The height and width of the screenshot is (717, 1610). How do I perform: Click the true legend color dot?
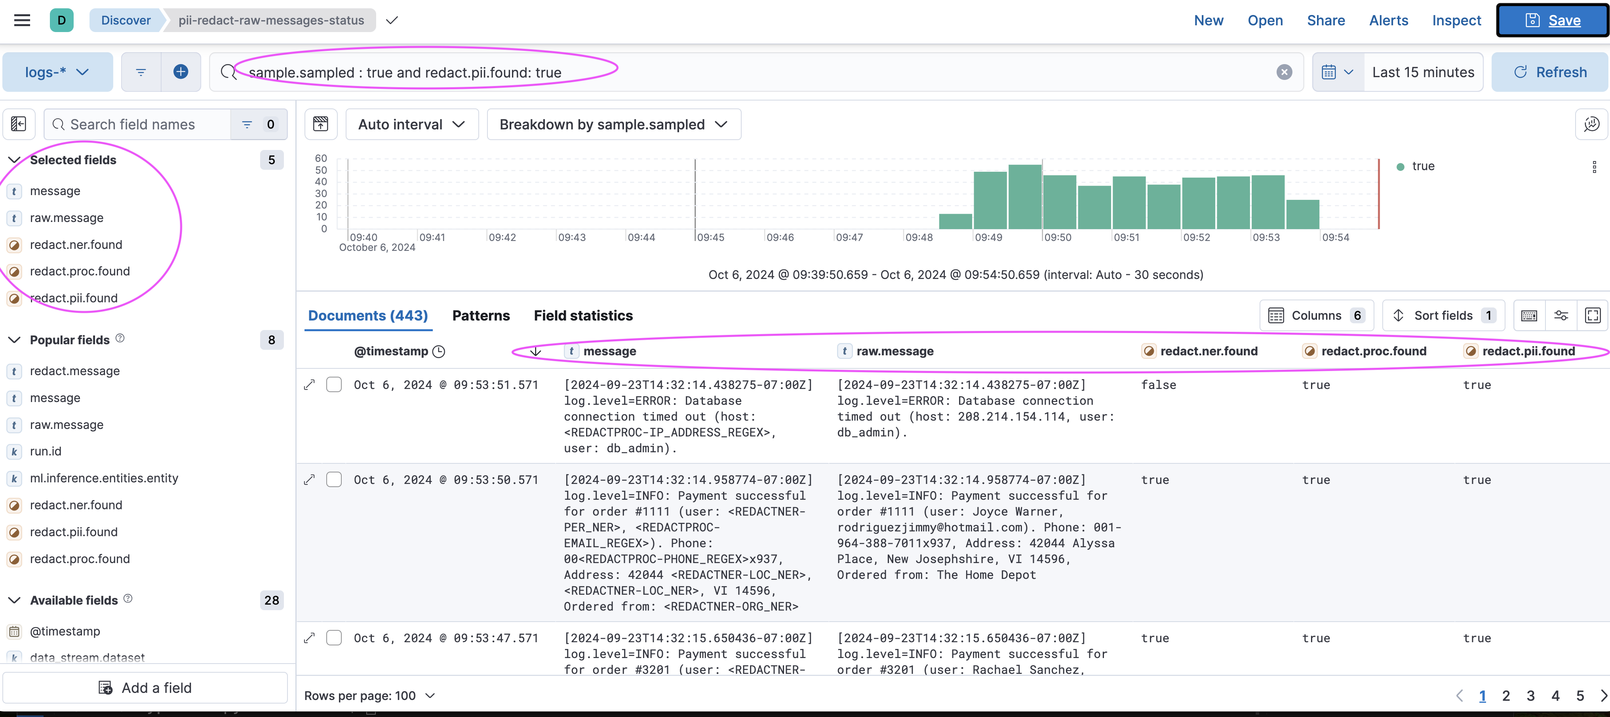tap(1400, 167)
